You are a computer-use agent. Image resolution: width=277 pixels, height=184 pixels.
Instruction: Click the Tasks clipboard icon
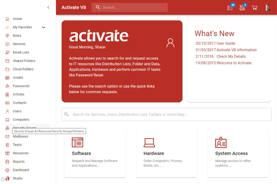(7, 145)
